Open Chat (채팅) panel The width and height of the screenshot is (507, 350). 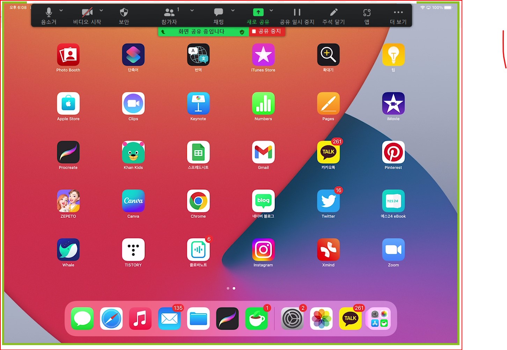(x=219, y=16)
